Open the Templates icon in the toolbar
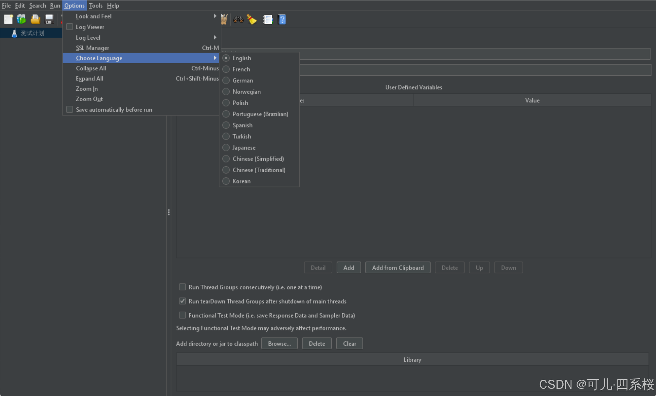The image size is (656, 396). [21, 19]
